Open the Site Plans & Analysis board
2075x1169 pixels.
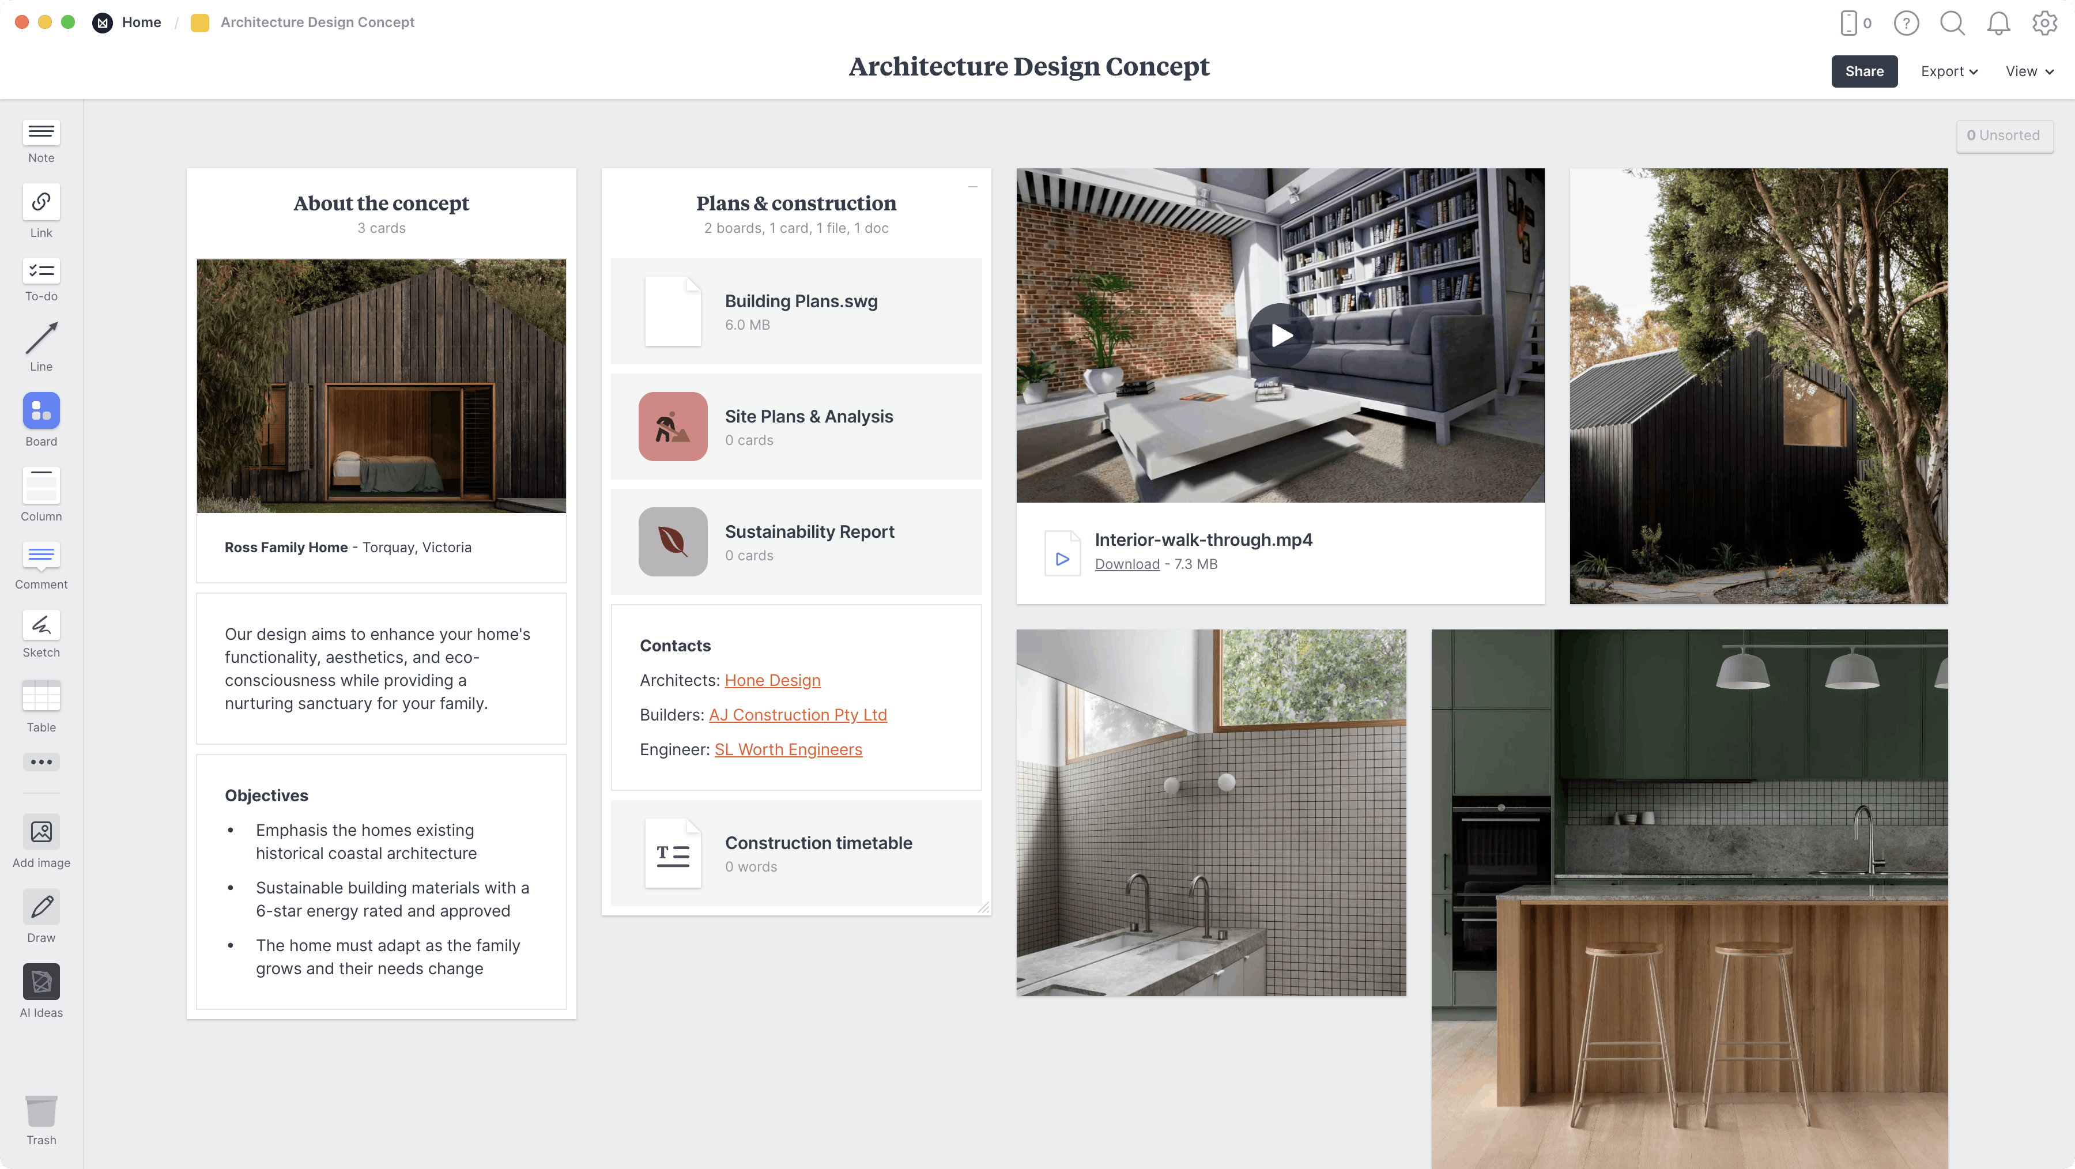(x=809, y=417)
